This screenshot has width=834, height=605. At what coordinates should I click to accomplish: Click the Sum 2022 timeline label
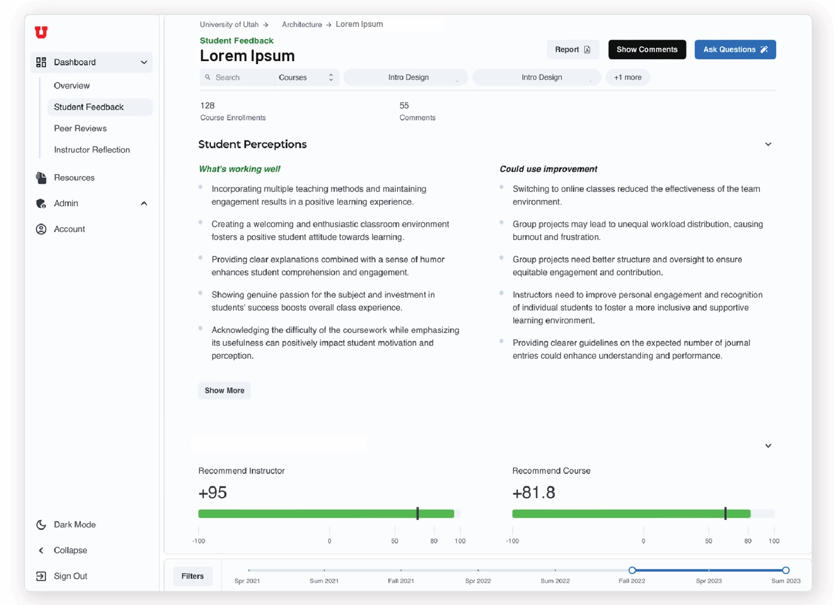[555, 581]
